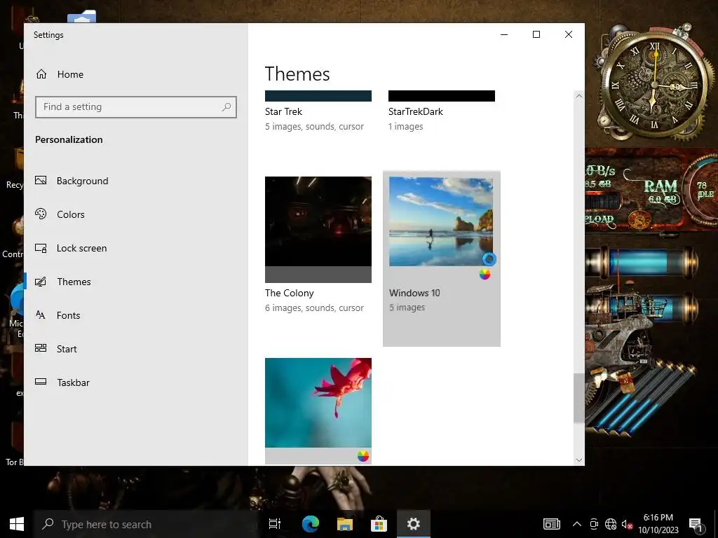The height and width of the screenshot is (538, 718).
Task: Open File Explorer from the taskbar
Action: click(345, 524)
